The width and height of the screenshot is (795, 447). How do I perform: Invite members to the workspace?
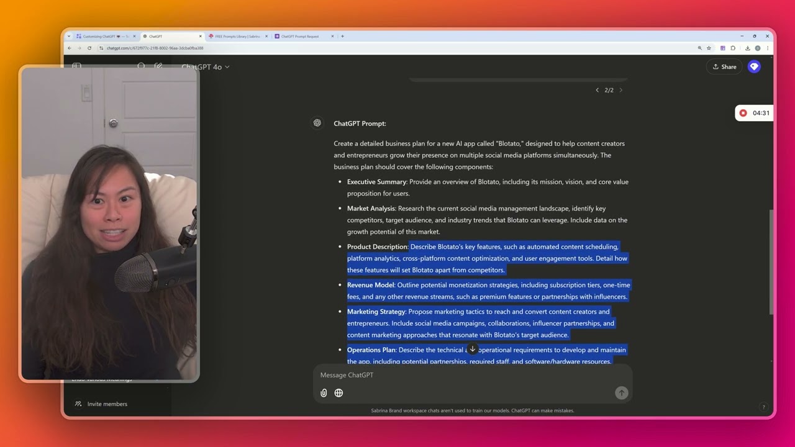pyautogui.click(x=101, y=404)
